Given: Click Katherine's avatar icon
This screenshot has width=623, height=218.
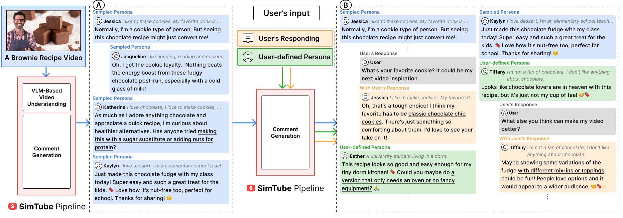Looking at the screenshot, I should (98, 107).
